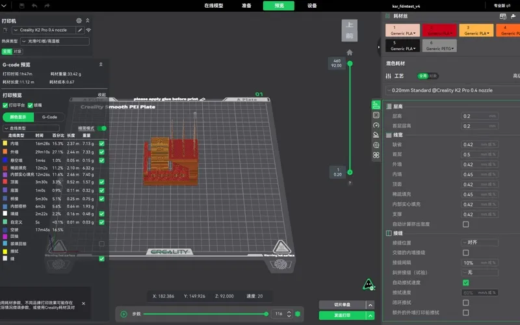Screen dimensions: 520x325
Task: Go to the 设备 tab
Action: (x=312, y=6)
